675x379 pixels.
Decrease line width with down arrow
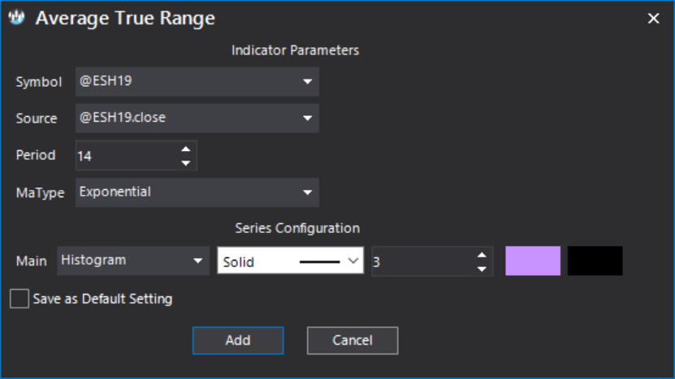(482, 269)
